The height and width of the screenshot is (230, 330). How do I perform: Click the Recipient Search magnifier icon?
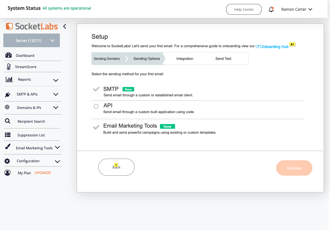tap(8, 121)
